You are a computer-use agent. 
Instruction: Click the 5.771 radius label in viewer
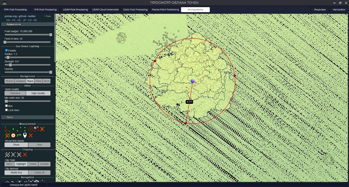tap(189, 102)
